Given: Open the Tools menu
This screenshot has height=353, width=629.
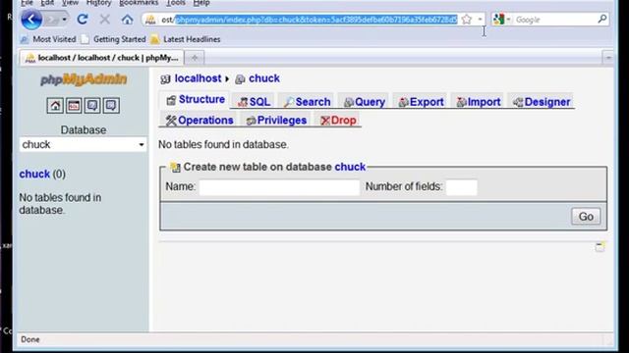Looking at the screenshot, I should pyautogui.click(x=176, y=3).
